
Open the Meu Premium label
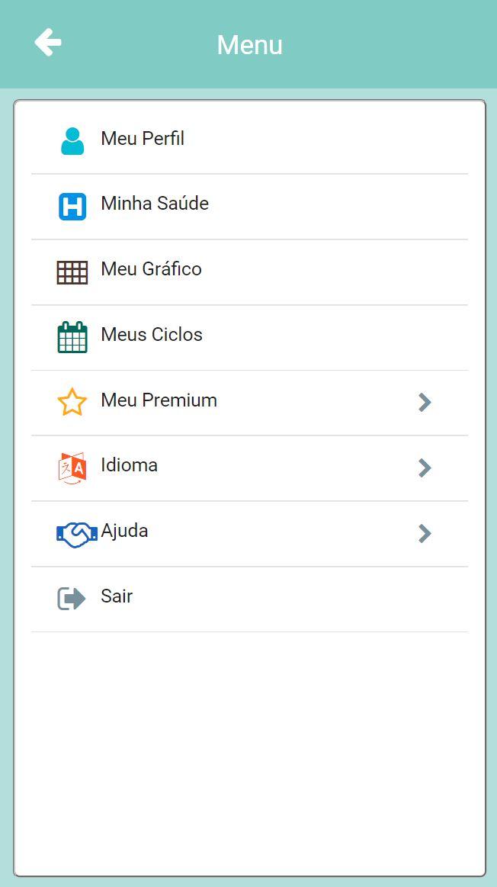tap(159, 400)
